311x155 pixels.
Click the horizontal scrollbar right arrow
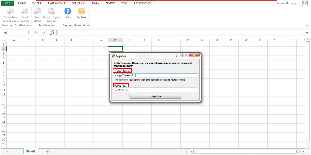(303, 152)
